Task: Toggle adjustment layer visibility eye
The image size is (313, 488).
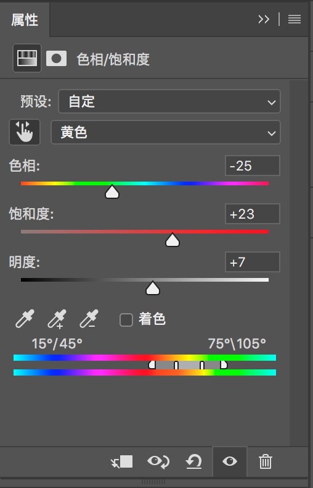Action: pos(230,461)
